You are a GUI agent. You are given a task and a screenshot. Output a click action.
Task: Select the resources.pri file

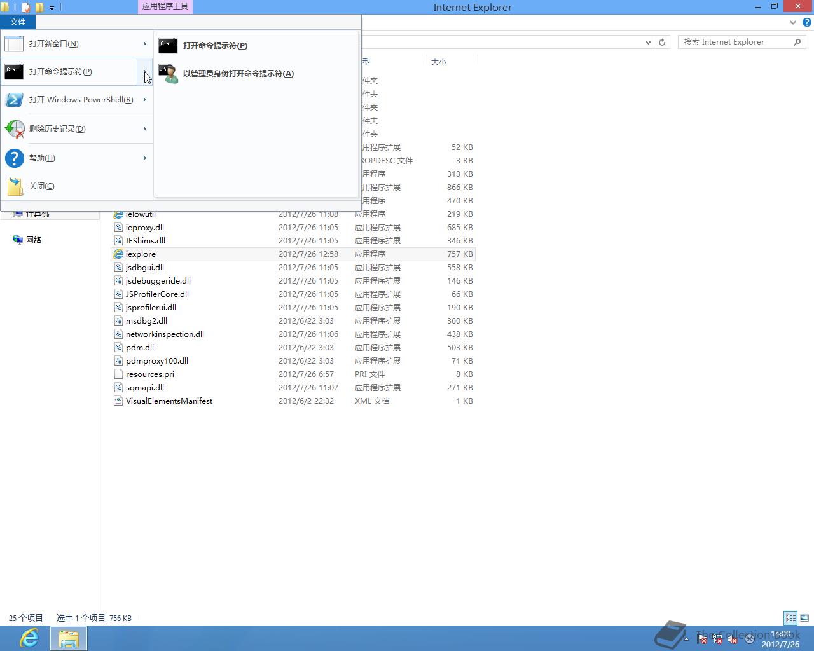click(x=150, y=374)
